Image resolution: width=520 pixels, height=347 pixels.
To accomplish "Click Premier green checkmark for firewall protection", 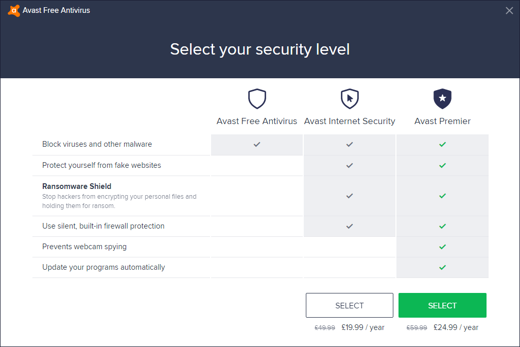I will pos(442,227).
